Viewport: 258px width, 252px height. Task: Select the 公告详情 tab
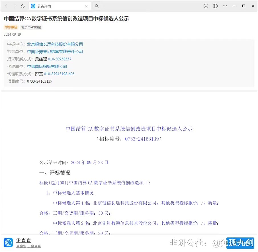pyautogui.click(x=60, y=6)
